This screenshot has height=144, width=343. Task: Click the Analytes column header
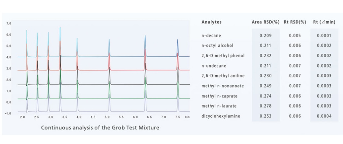pyautogui.click(x=211, y=22)
